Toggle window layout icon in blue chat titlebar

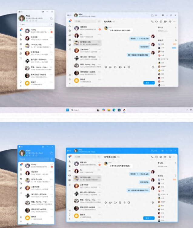163,151
